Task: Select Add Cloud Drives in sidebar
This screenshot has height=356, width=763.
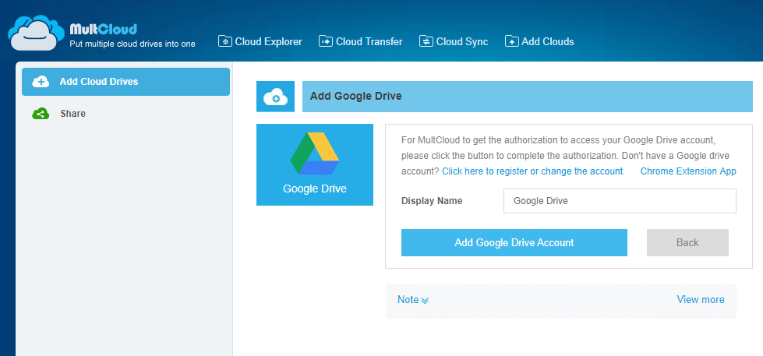Action: pyautogui.click(x=125, y=82)
